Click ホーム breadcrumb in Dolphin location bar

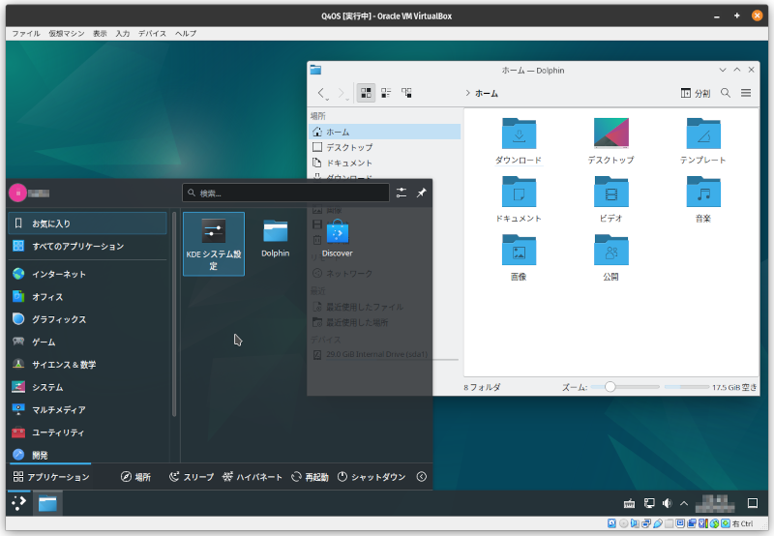coord(487,93)
